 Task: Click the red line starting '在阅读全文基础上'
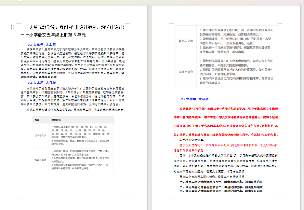228,145
